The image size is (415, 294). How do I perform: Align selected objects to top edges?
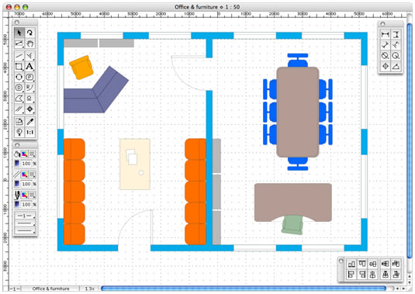tap(362, 264)
